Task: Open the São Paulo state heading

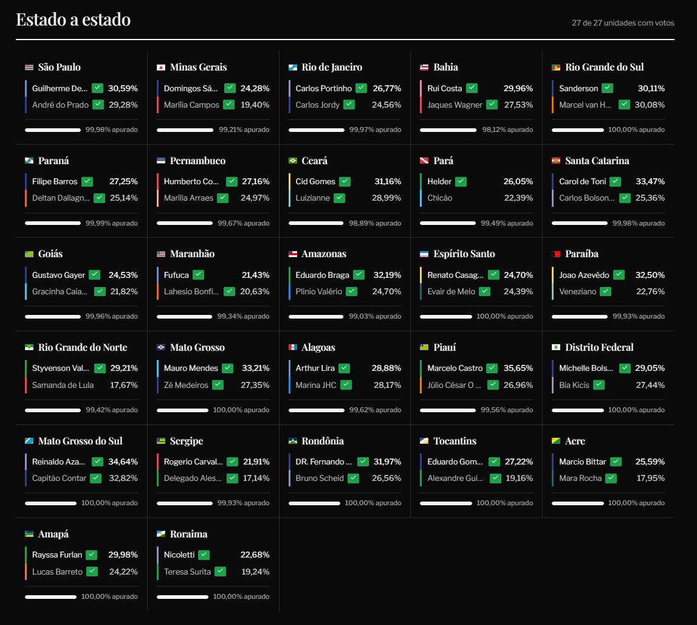Action: pos(59,67)
